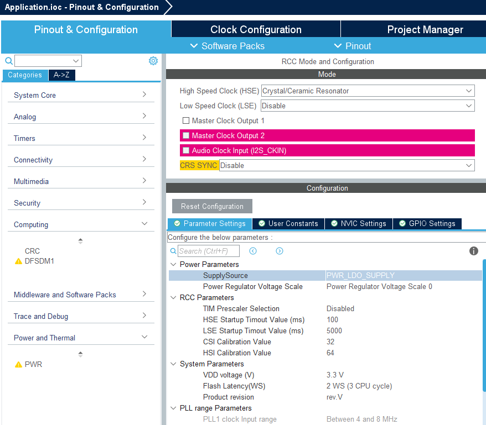The height and width of the screenshot is (425, 486).
Task: Collapse the System Parameters group
Action: tap(173, 364)
